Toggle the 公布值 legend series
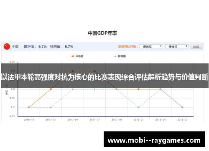209x151 pixels. (77, 56)
